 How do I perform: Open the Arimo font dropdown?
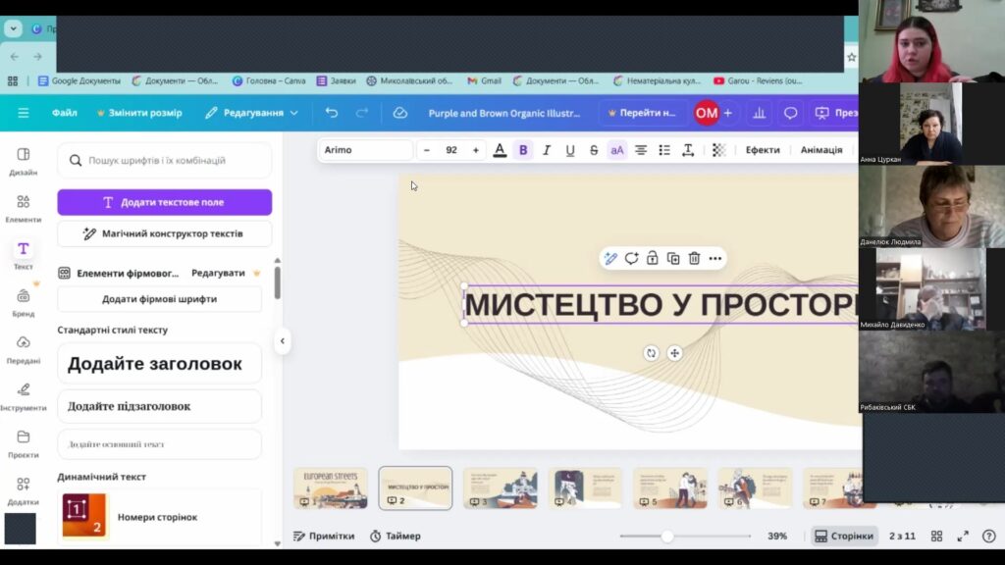pyautogui.click(x=365, y=150)
